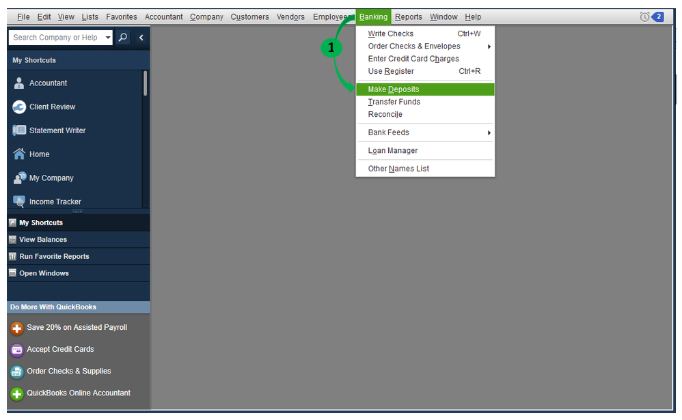Open the Favorites menu
The image size is (682, 420).
coord(122,17)
